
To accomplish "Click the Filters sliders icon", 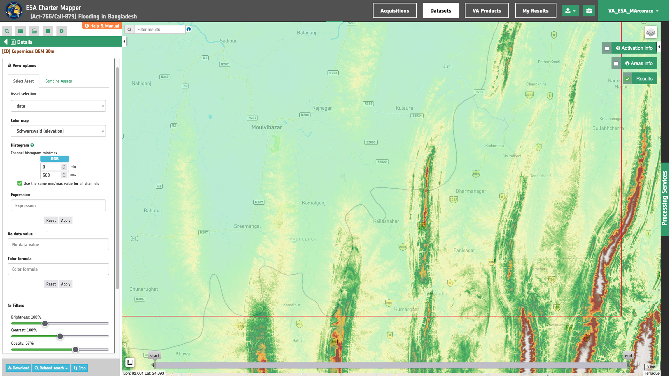I will click(x=9, y=305).
